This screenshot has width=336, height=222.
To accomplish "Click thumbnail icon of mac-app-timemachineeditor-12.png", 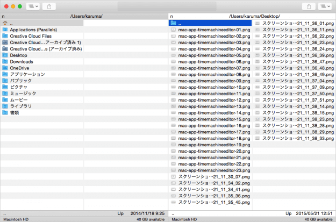I will tap(173, 100).
